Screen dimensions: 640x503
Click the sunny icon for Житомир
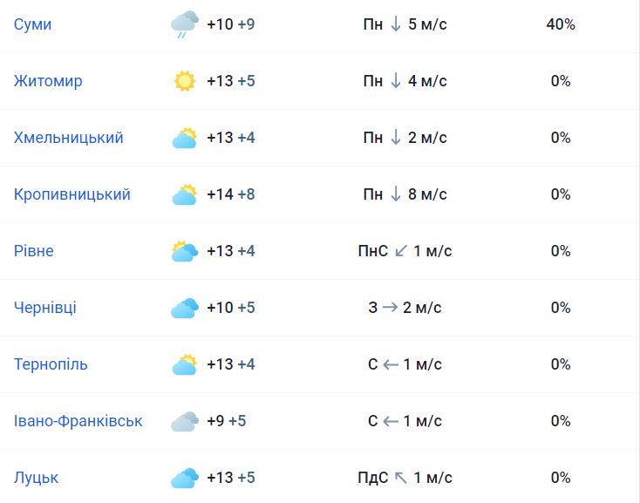pyautogui.click(x=185, y=81)
